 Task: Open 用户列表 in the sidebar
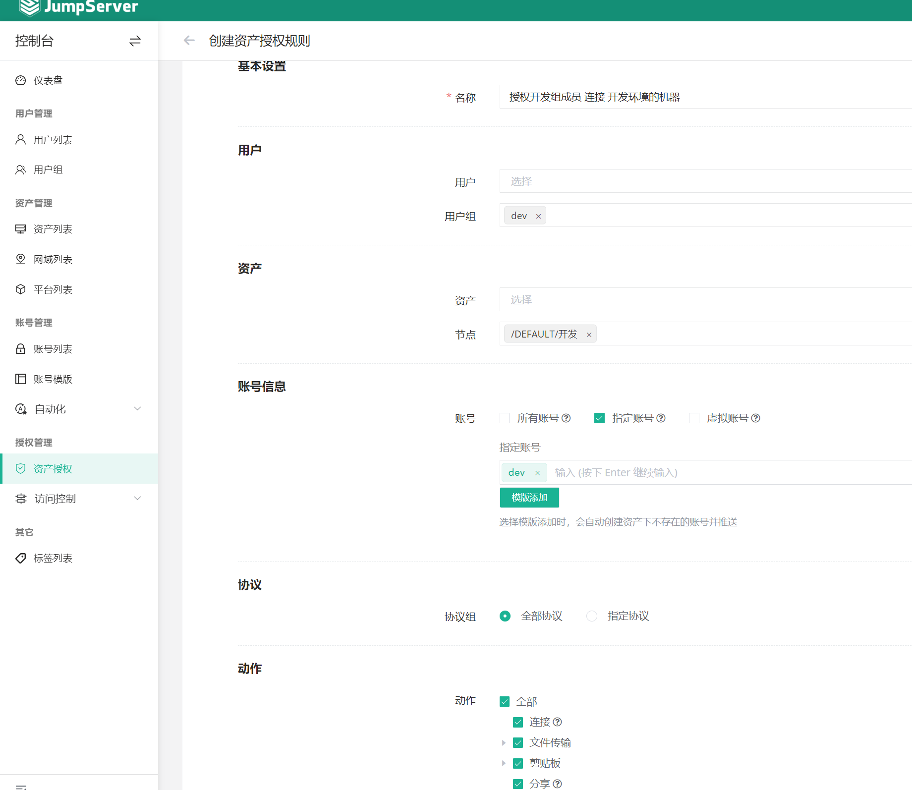tap(53, 140)
